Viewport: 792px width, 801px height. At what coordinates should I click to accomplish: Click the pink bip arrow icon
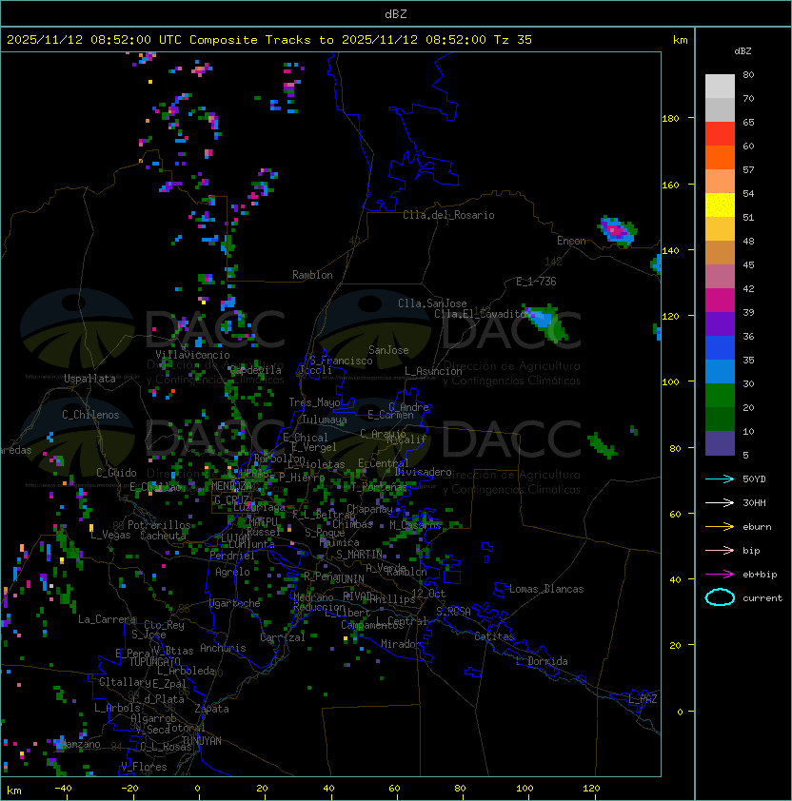pos(720,550)
